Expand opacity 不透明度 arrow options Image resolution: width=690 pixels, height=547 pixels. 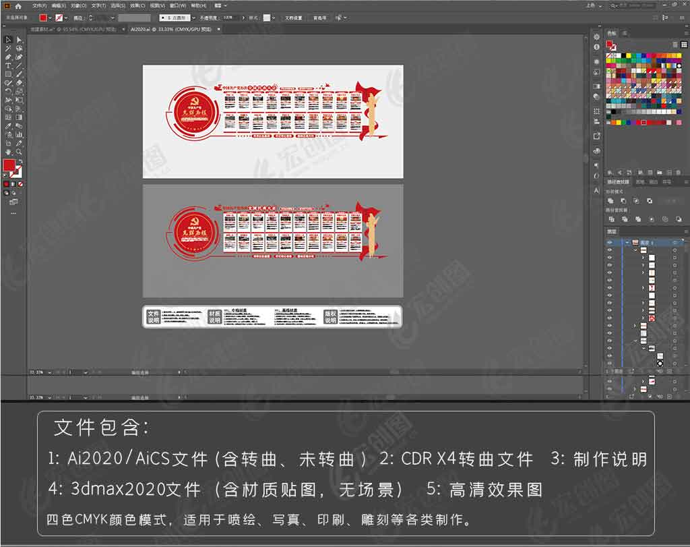point(243,18)
